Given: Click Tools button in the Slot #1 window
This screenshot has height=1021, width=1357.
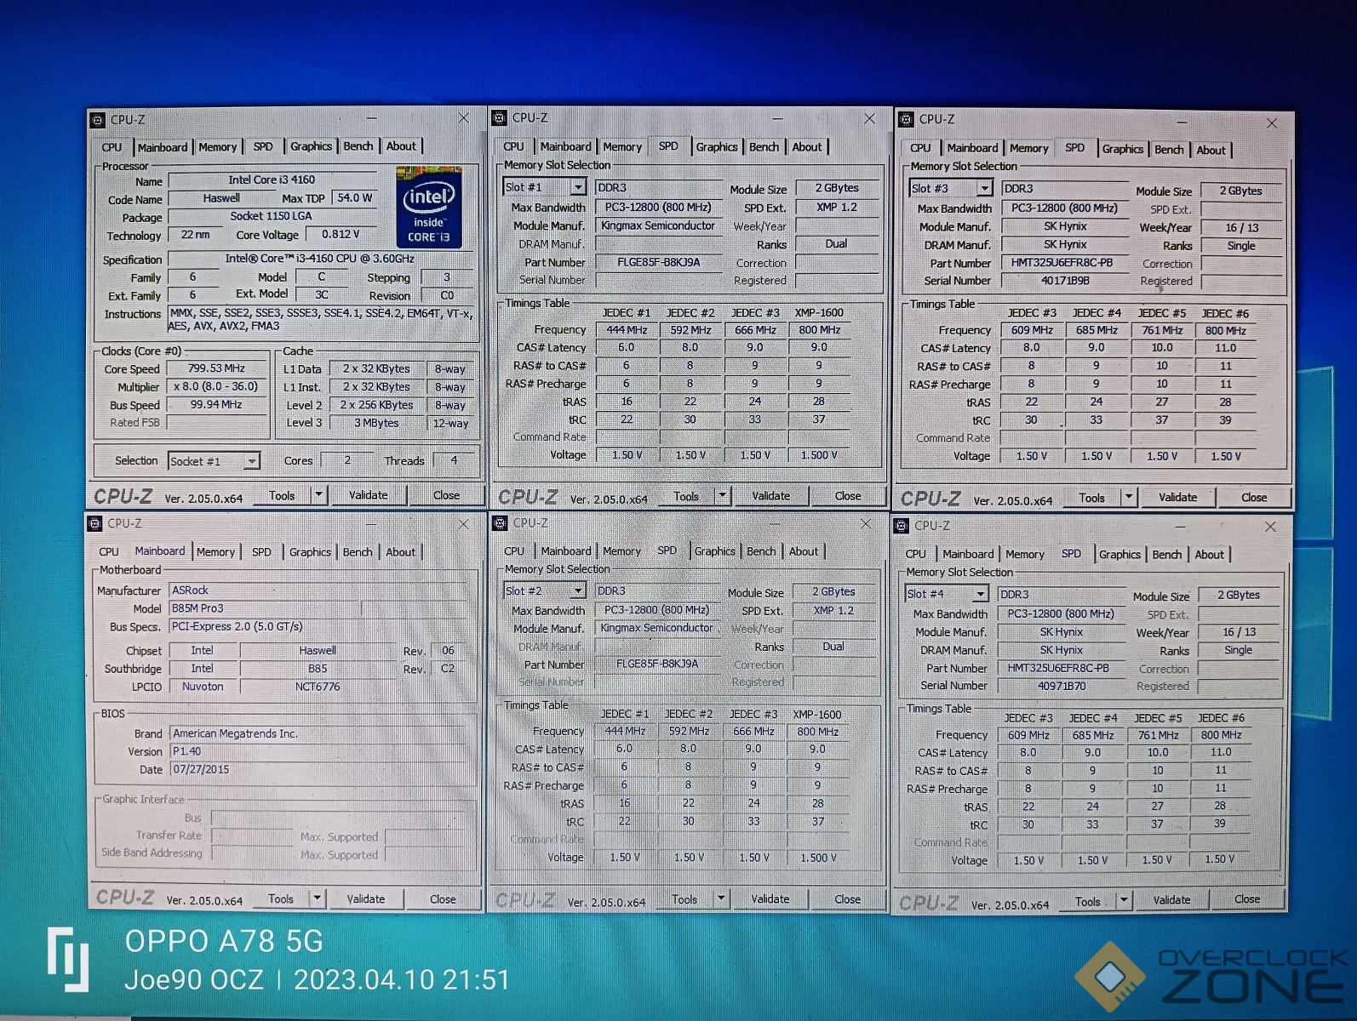Looking at the screenshot, I should [686, 496].
